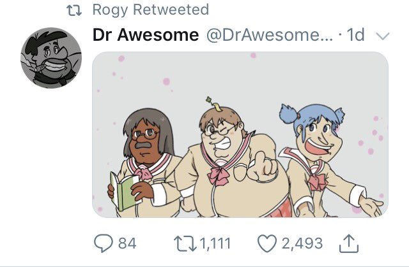Click the "Dr Awesome" display name
Image resolution: width=409 pixels, height=267 pixels.
pos(146,35)
